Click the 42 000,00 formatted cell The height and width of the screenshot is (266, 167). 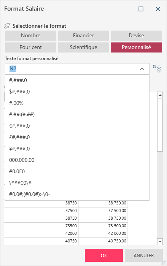[103, 233]
